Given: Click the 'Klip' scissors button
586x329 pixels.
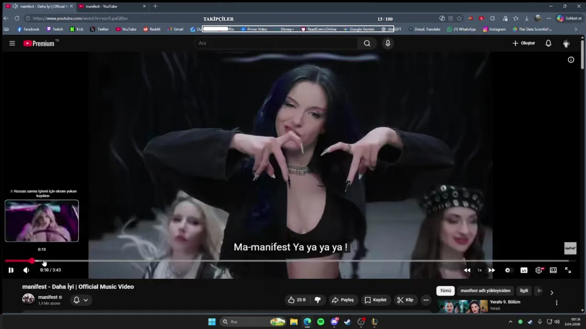Looking at the screenshot, I should click(405, 300).
